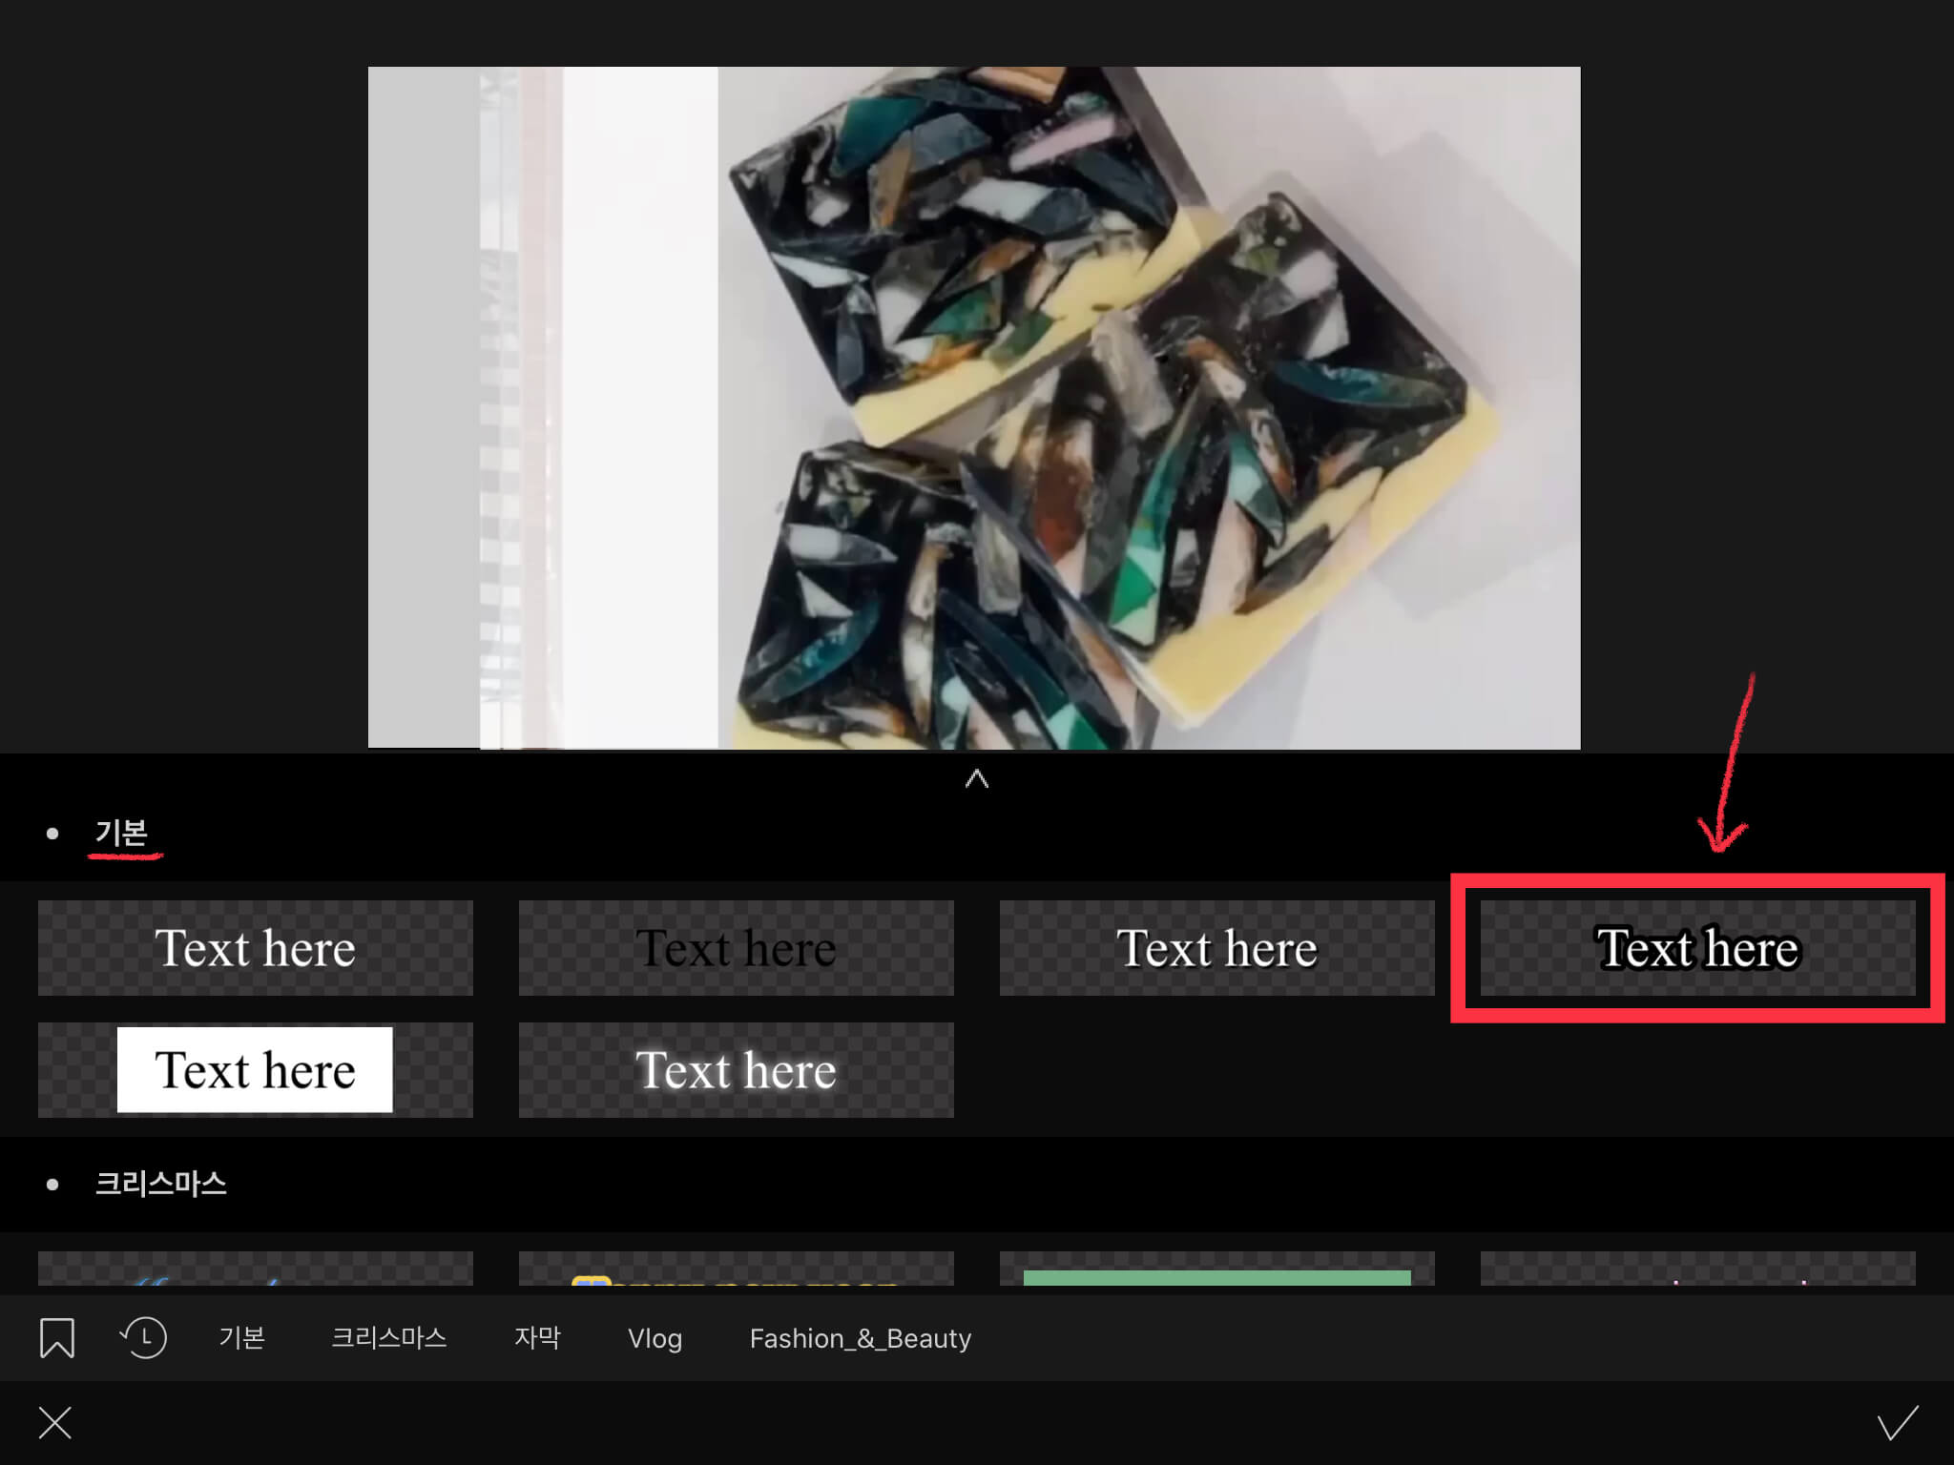This screenshot has width=1954, height=1465.
Task: Select the 기본 category tab
Action: click(x=241, y=1337)
